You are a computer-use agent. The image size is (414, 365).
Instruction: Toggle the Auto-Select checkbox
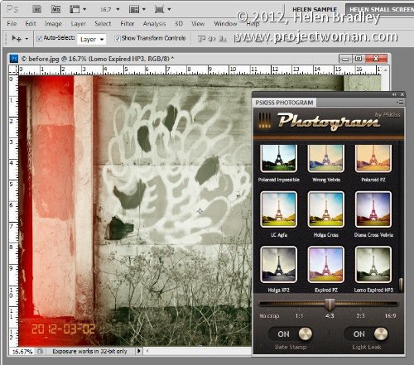39,38
